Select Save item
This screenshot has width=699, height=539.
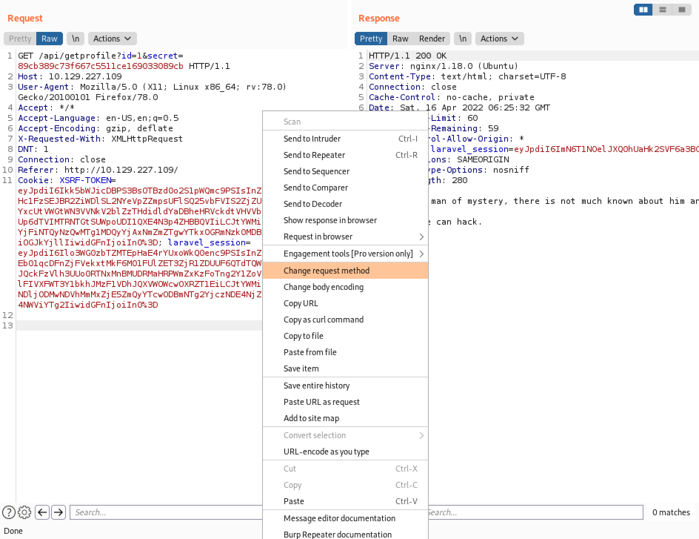(345, 368)
